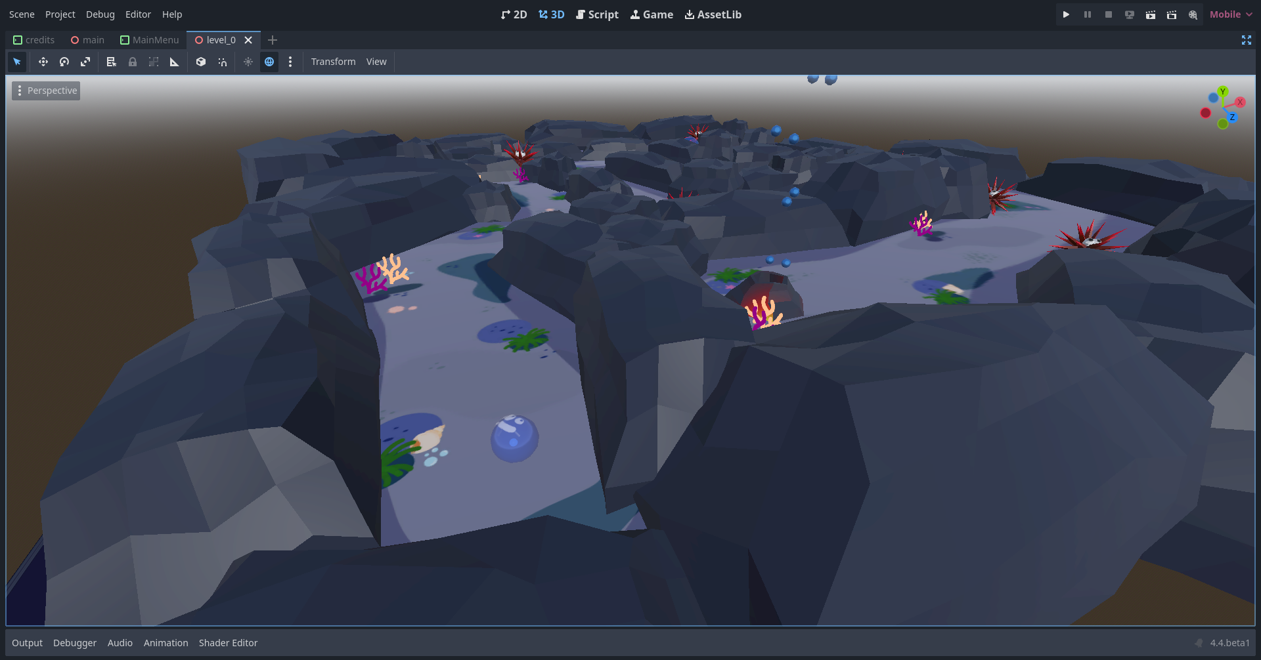The width and height of the screenshot is (1261, 660).
Task: Stop the running project
Action: coord(1109,14)
